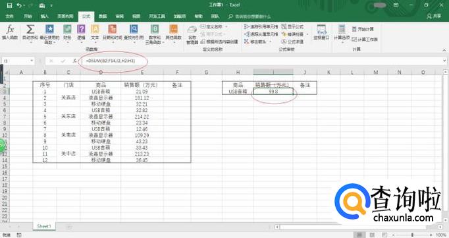Image resolution: width=449 pixels, height=238 pixels.
Task: Click the Share button at top right
Action: tap(434, 16)
